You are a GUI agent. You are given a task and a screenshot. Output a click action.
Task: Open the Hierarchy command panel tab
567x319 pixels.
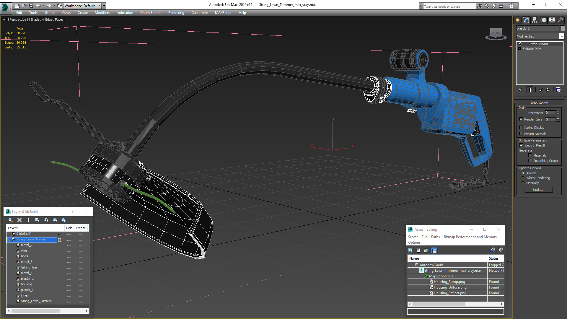click(x=535, y=20)
